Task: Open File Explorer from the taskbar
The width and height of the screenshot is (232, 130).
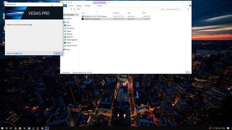Action: (x=20, y=128)
